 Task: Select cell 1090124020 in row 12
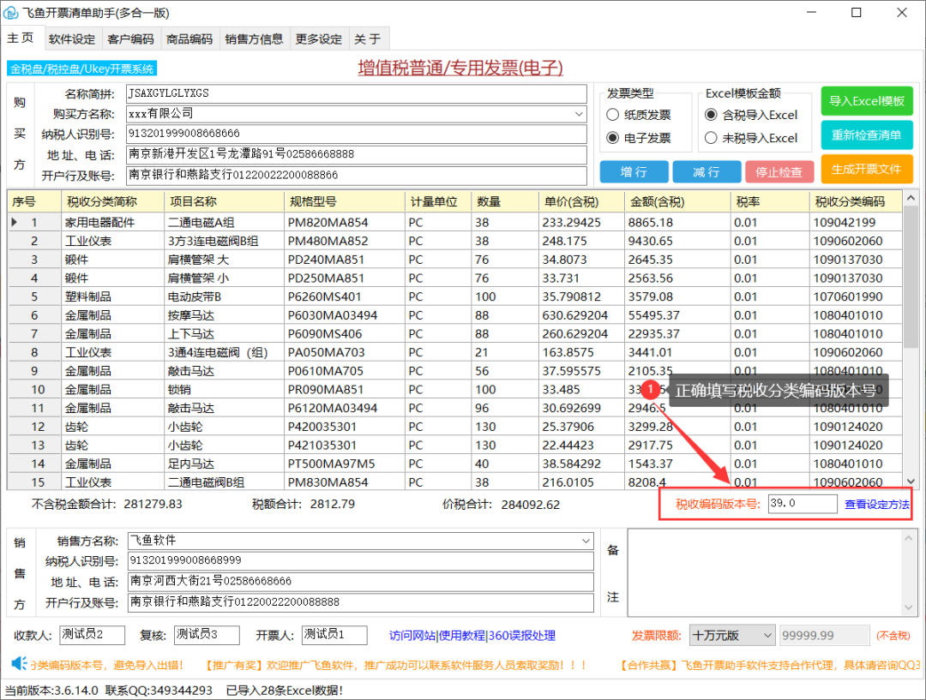click(856, 426)
